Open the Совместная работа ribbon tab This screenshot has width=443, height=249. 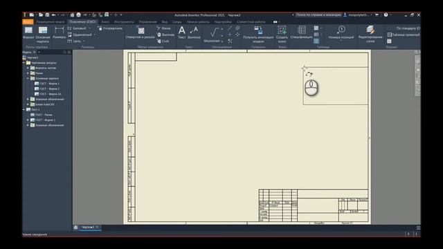point(251,21)
